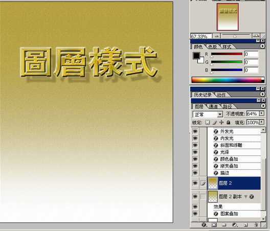Viewport: 270px width, 231px height.
Task: Hide the 光泽 effect
Action: (x=195, y=152)
